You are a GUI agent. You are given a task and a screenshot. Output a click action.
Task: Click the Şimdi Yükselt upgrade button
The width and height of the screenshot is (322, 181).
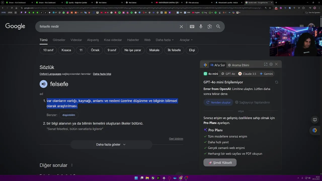[x=220, y=163]
